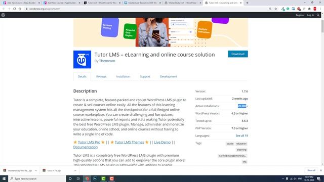Open the Tutor LMS Themes link
Viewport: 324px width, 182px height.
pyautogui.click(x=130, y=142)
